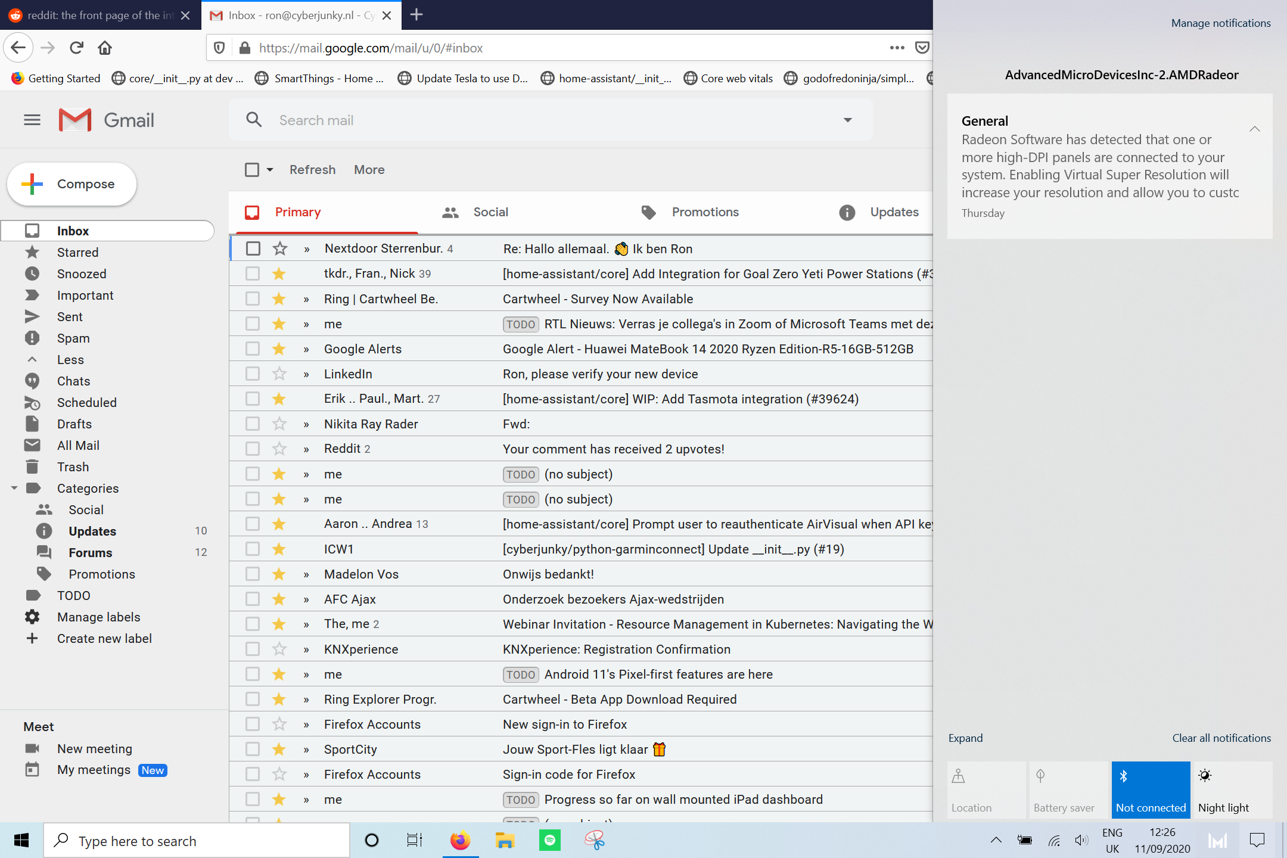
Task: Click the Gmail logo
Action: tap(106, 120)
